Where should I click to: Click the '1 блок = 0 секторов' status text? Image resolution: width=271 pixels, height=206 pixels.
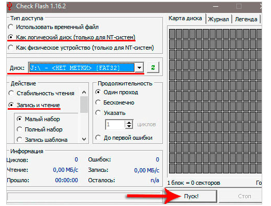[193, 183]
